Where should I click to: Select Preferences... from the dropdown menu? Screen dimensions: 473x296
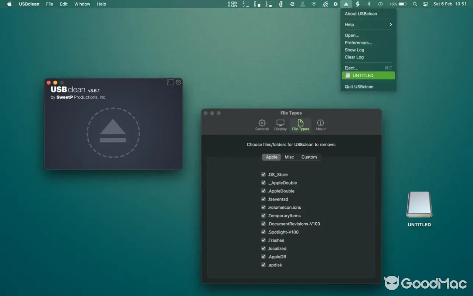click(358, 42)
